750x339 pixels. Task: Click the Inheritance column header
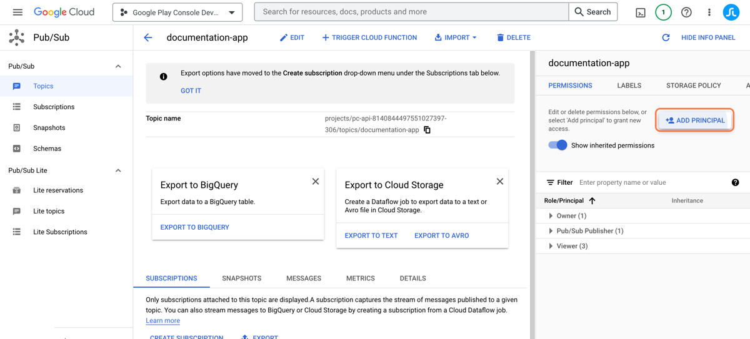687,200
